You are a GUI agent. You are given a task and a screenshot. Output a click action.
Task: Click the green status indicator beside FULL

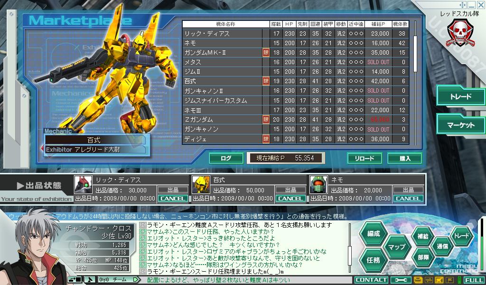459,280
